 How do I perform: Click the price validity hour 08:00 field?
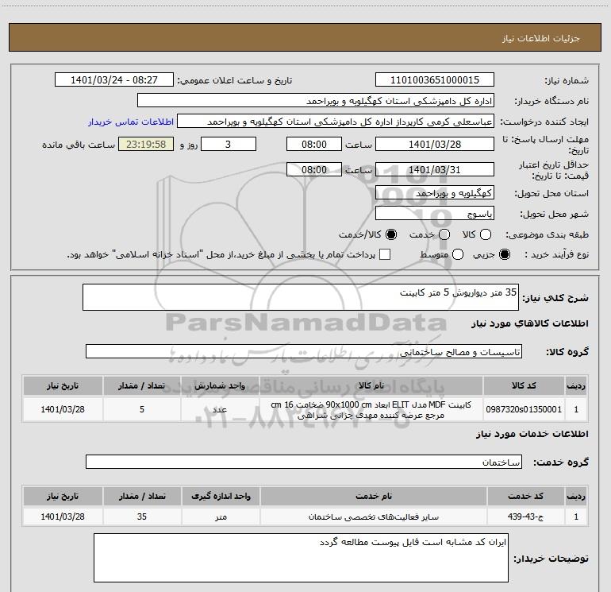coord(314,170)
